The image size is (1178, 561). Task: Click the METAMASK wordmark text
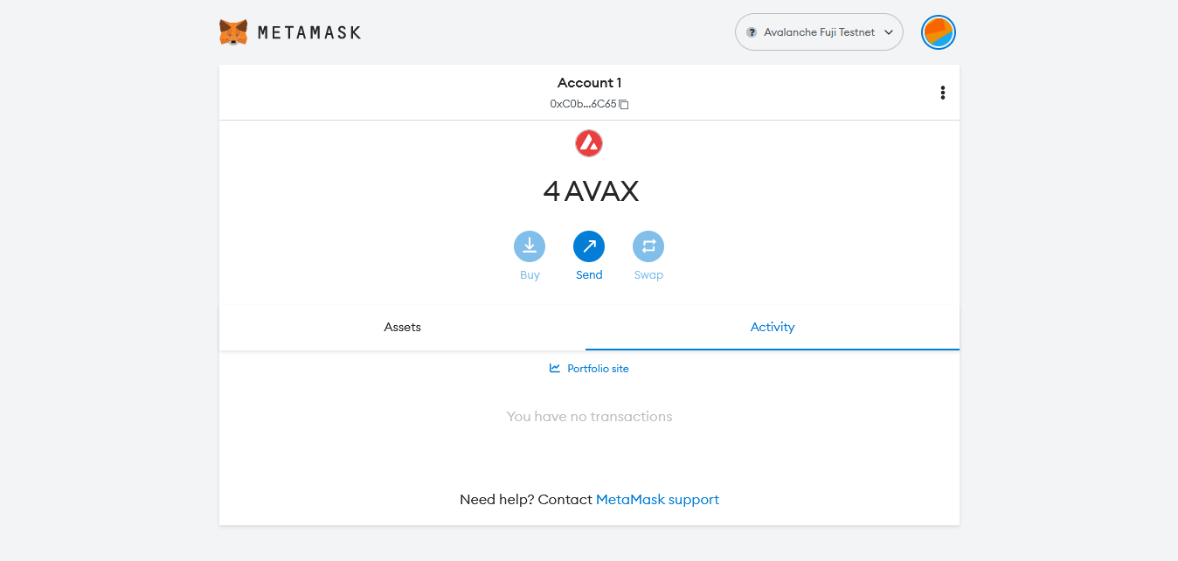point(309,33)
